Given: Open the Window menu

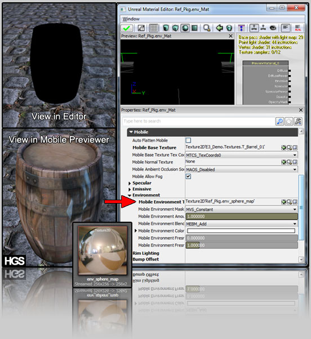Looking at the screenshot, I should point(131,19).
